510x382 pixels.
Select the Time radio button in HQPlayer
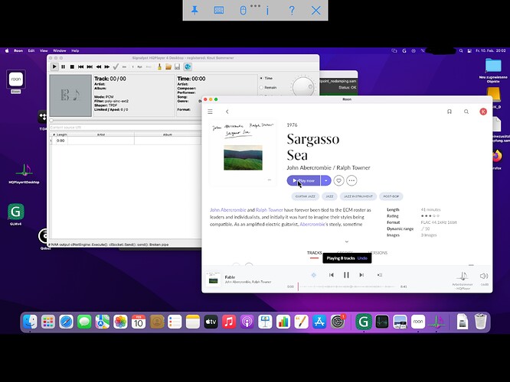pyautogui.click(x=261, y=78)
